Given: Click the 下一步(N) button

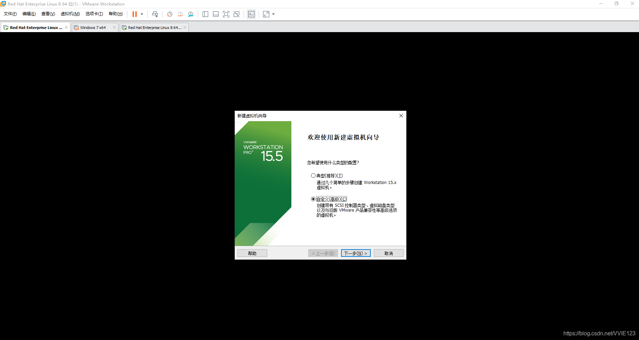Looking at the screenshot, I should tap(356, 253).
